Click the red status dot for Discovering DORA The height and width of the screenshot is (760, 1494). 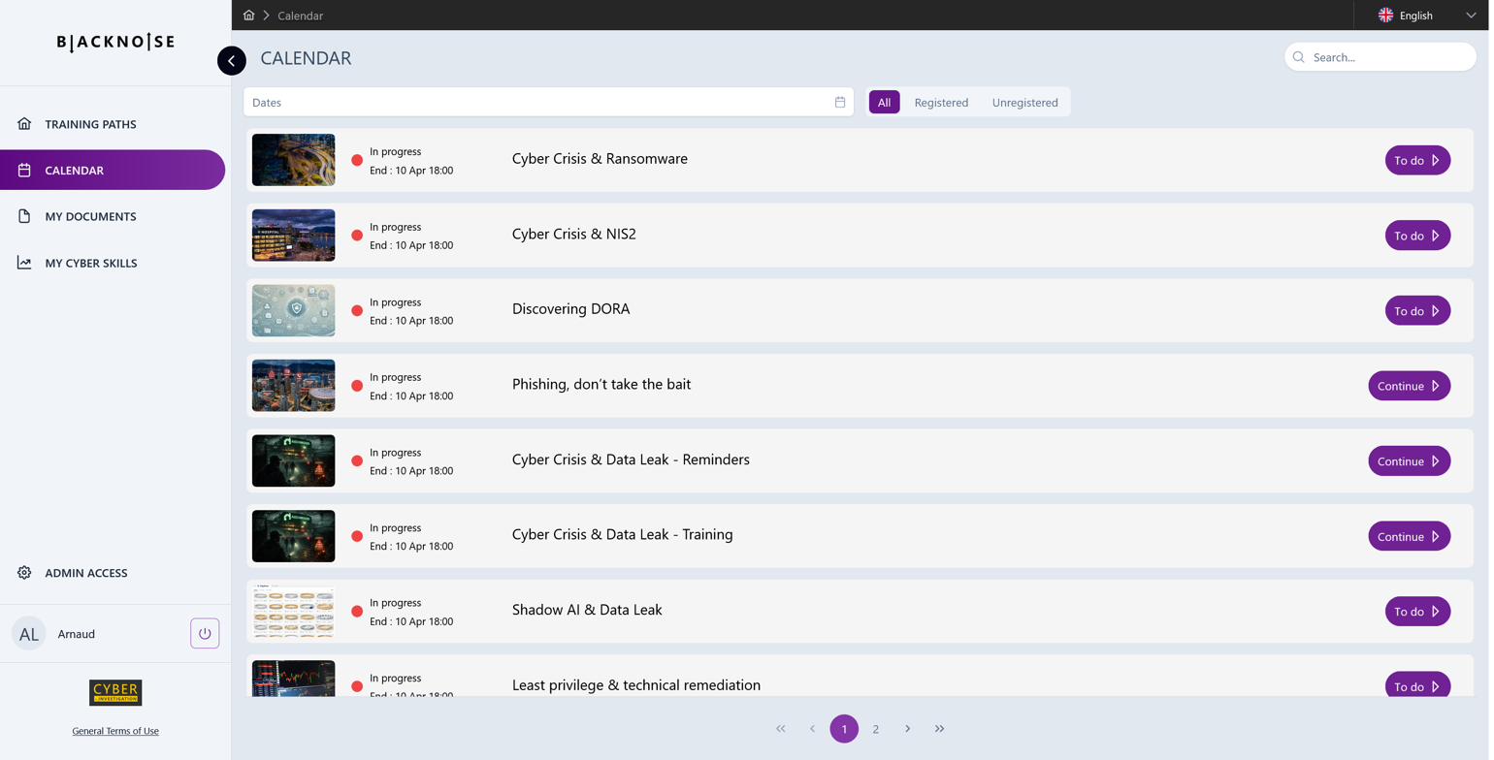click(x=357, y=311)
